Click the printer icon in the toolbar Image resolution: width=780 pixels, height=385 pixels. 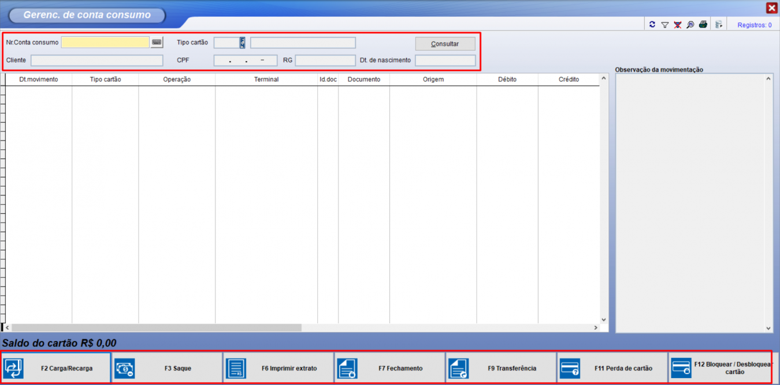coord(703,25)
